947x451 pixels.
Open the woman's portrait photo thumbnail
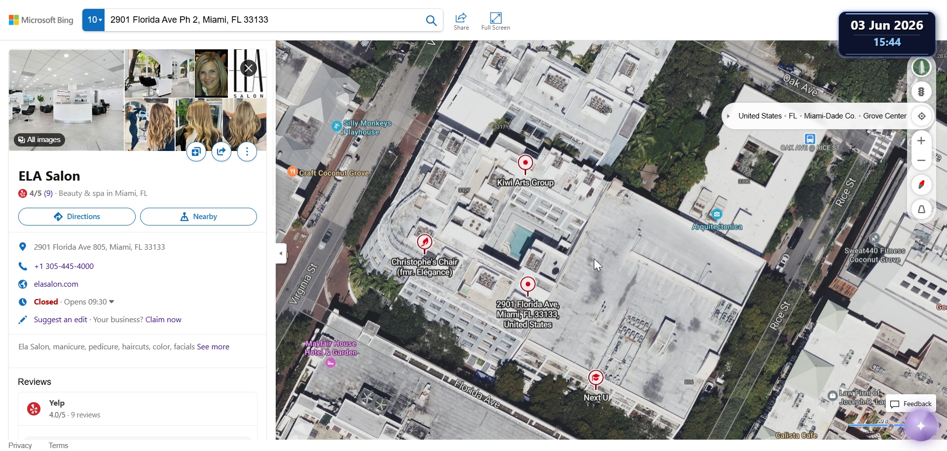coord(211,74)
